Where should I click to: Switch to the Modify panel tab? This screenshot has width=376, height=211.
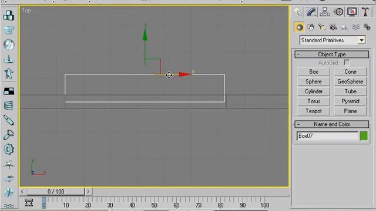tap(311, 12)
